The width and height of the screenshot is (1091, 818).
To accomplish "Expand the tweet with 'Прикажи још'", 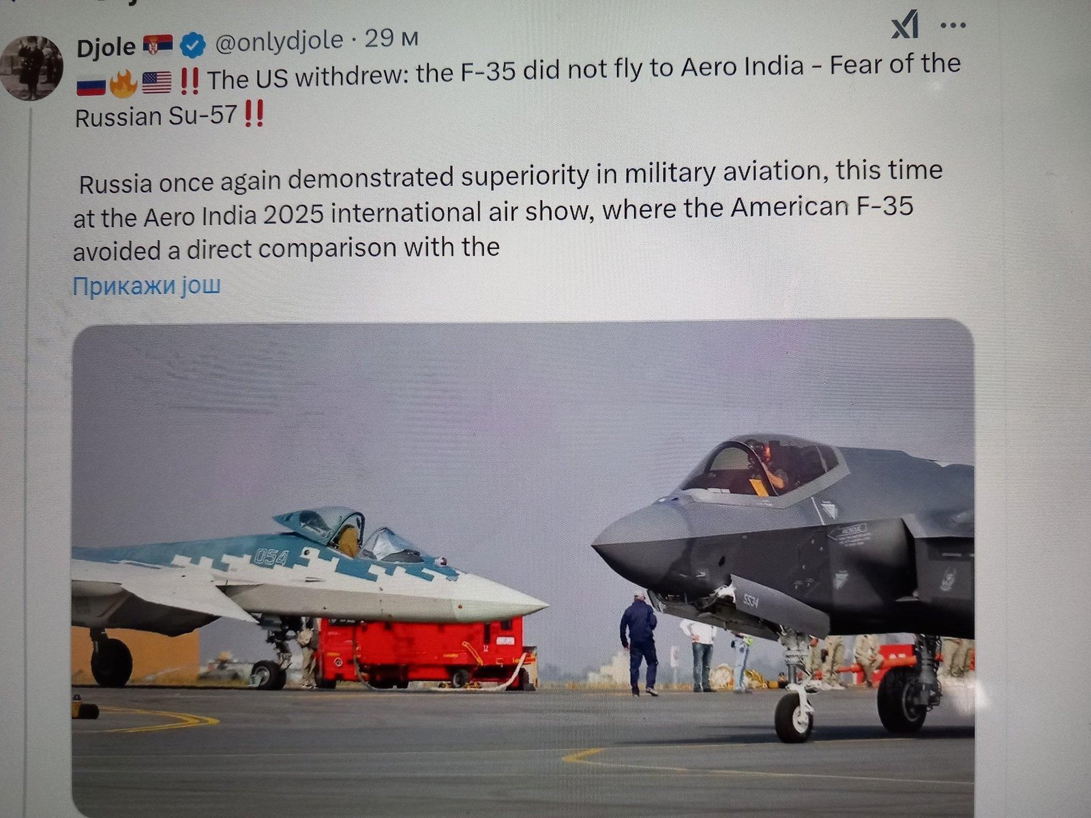I will coord(147,285).
